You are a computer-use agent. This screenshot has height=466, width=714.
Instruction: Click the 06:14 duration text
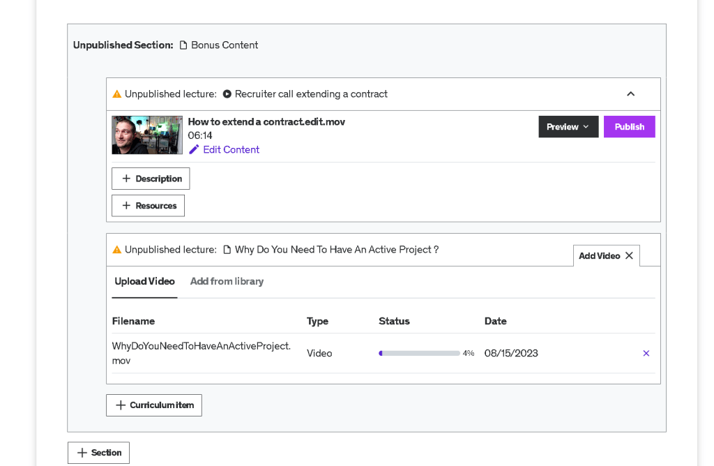click(200, 135)
